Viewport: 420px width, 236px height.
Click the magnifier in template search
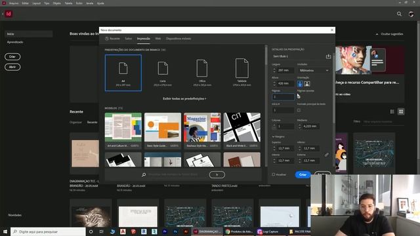[x=144, y=175]
